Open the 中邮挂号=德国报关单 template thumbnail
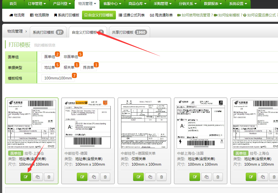This screenshot has width=278, height=193. click(x=144, y=124)
